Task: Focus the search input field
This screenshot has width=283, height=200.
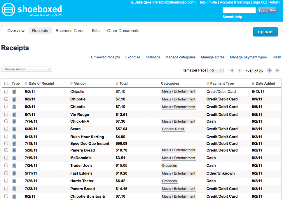Action: coord(239,10)
